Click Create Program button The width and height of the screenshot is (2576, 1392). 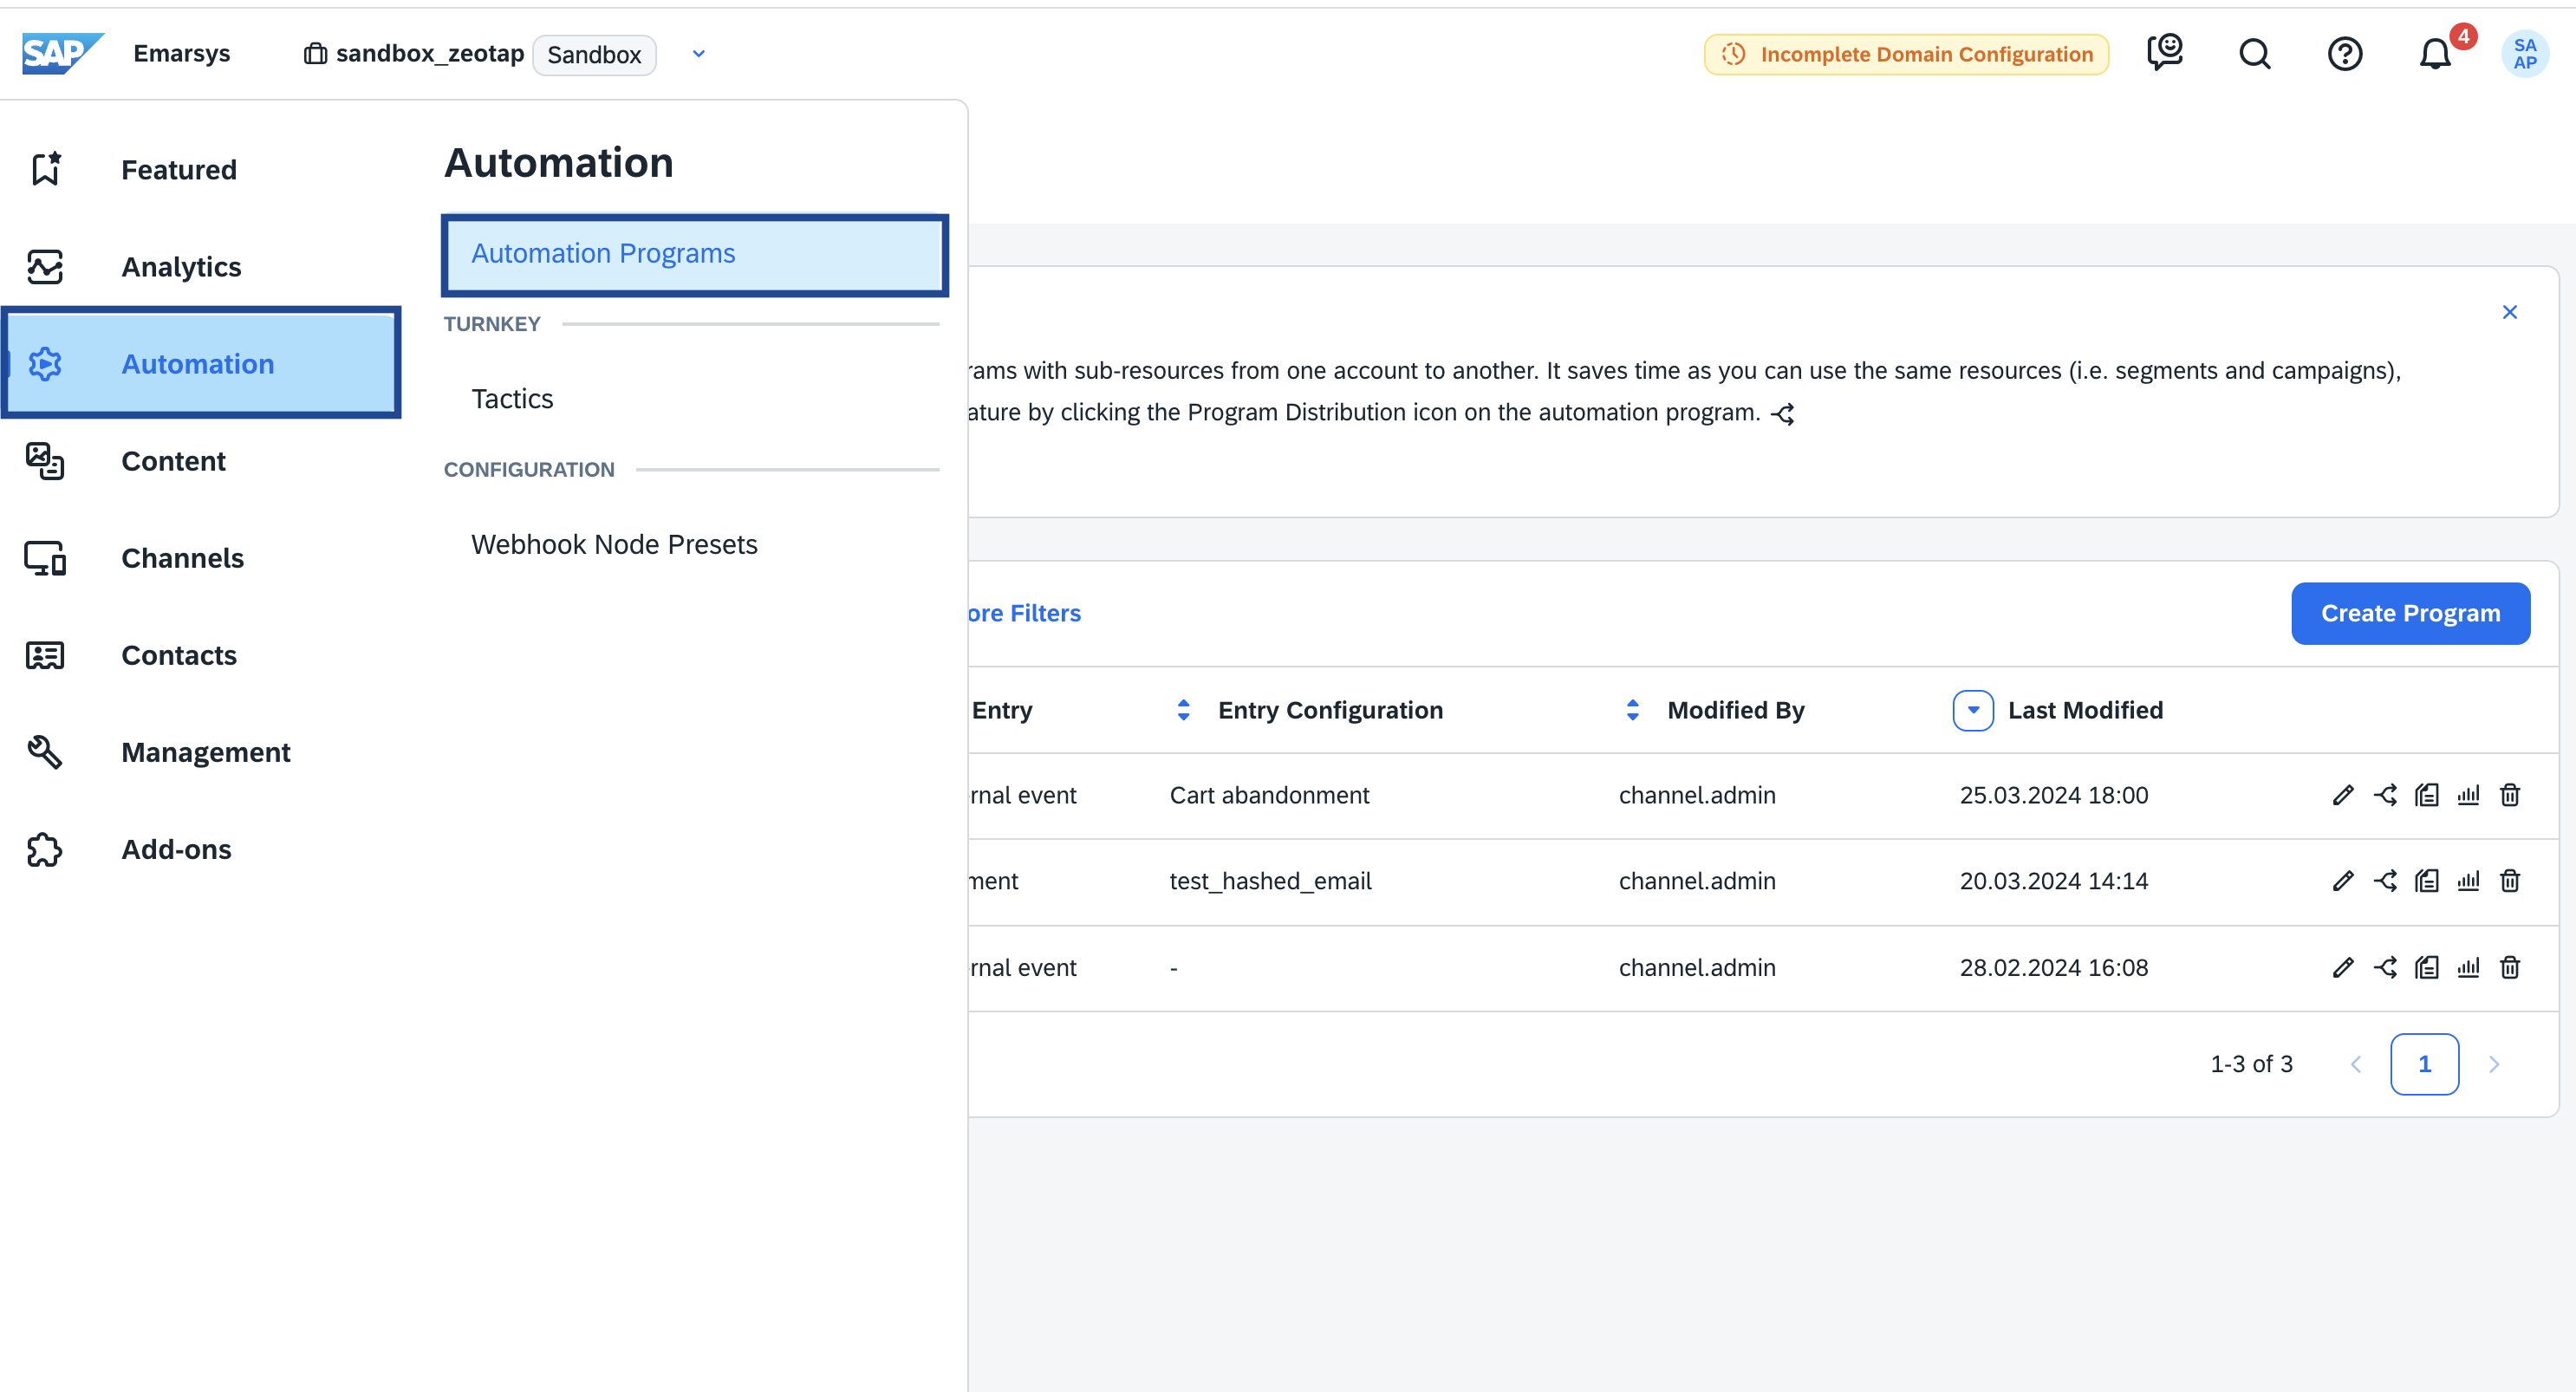(2410, 613)
